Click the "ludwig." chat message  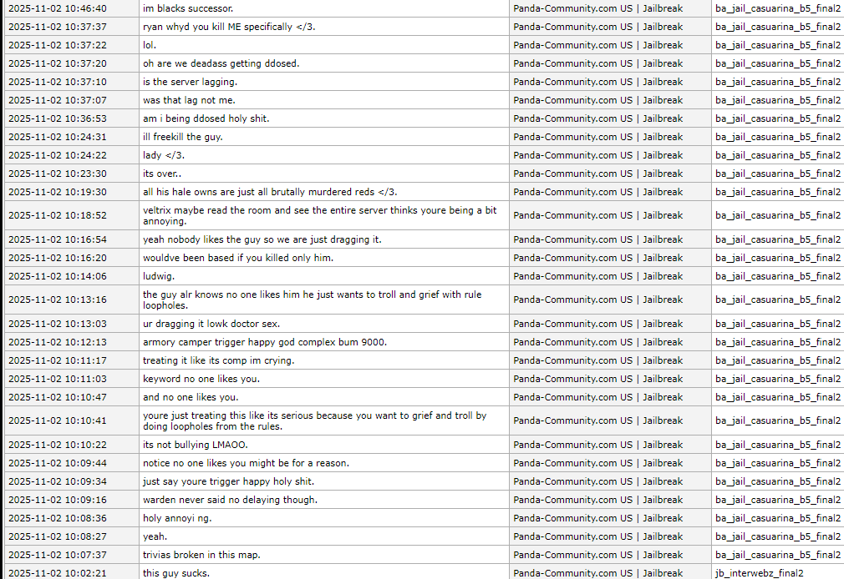coord(159,276)
